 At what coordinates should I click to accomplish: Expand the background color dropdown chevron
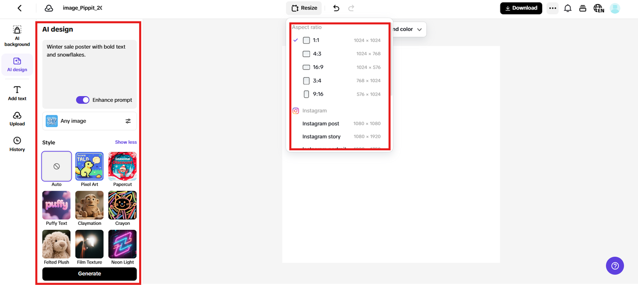tap(419, 29)
